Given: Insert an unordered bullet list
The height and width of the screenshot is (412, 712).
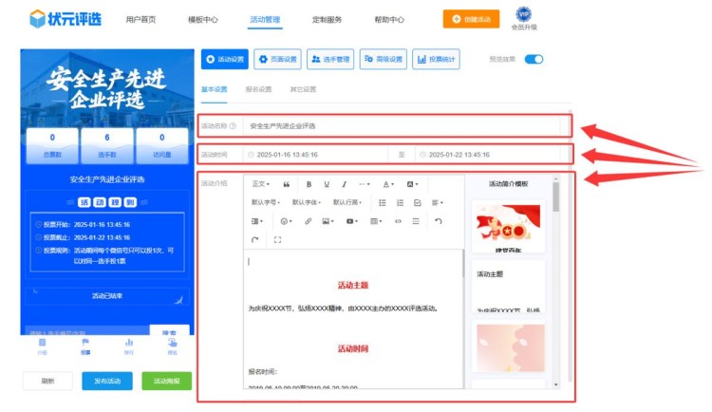Looking at the screenshot, I should point(383,202).
